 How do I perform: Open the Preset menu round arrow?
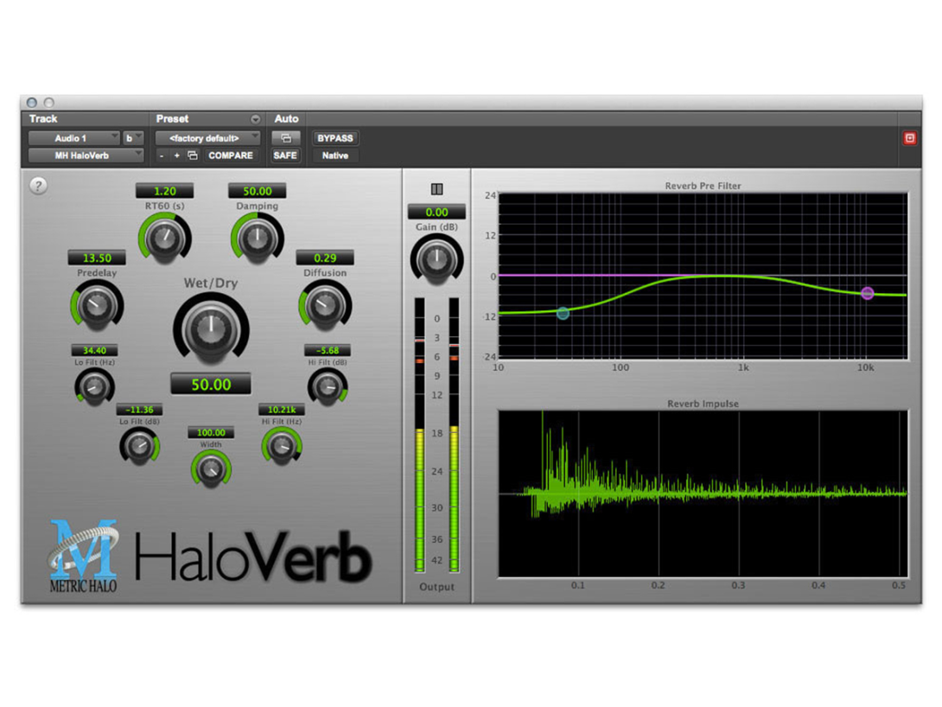tap(255, 119)
